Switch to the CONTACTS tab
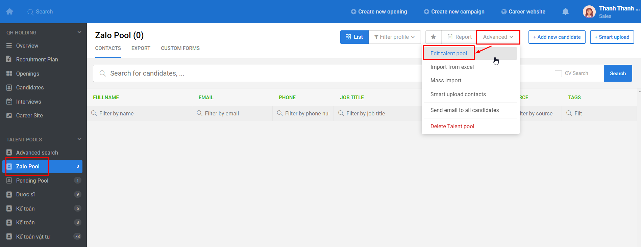Image resolution: width=641 pixels, height=247 pixels. coord(108,48)
